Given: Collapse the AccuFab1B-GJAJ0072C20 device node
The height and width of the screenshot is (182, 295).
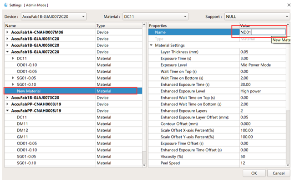Looking at the screenshot, I should (x=7, y=52).
